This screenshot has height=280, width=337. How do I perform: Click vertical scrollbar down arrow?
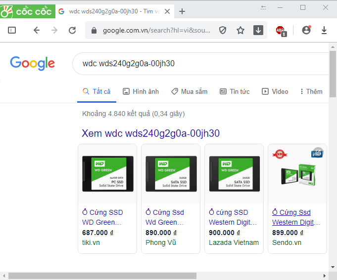tap(333, 267)
